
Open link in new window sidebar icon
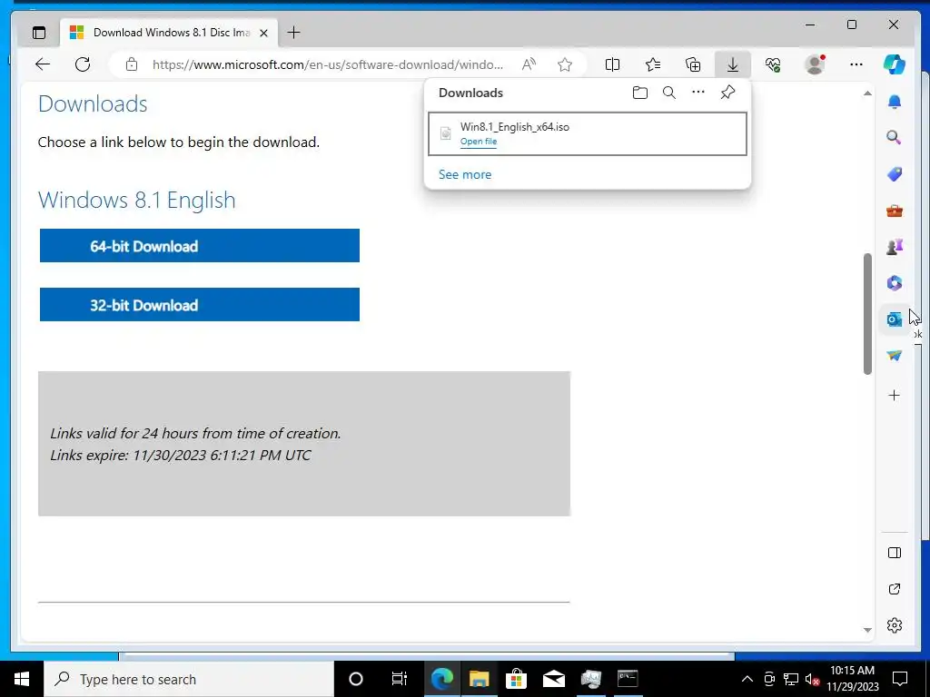(x=895, y=589)
